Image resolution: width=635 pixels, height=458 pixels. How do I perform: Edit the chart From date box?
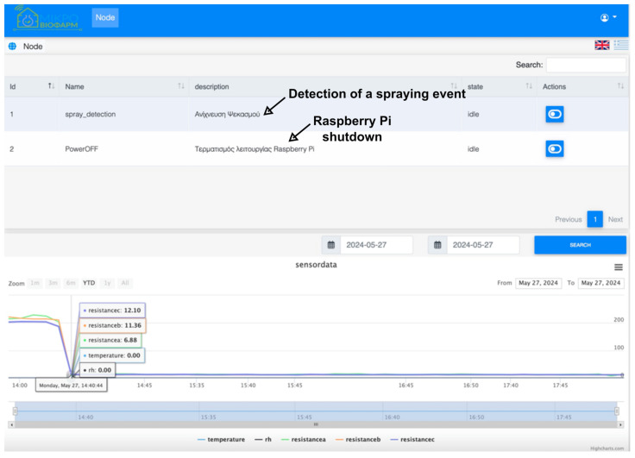tap(538, 283)
